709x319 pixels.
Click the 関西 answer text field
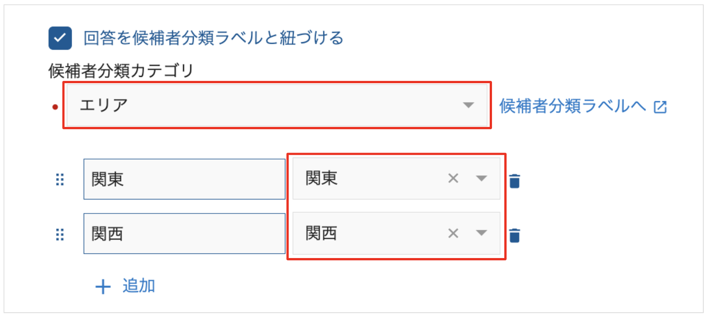pos(184,234)
